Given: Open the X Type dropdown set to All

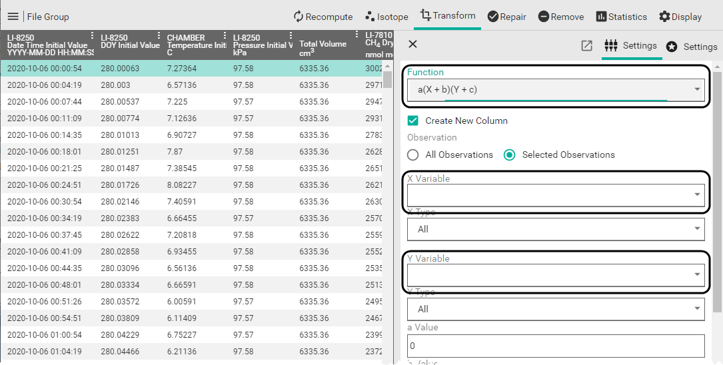Looking at the screenshot, I should [x=556, y=229].
